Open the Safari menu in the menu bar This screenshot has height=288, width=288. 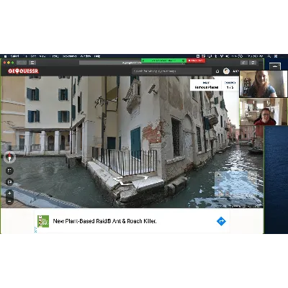tap(14, 56)
